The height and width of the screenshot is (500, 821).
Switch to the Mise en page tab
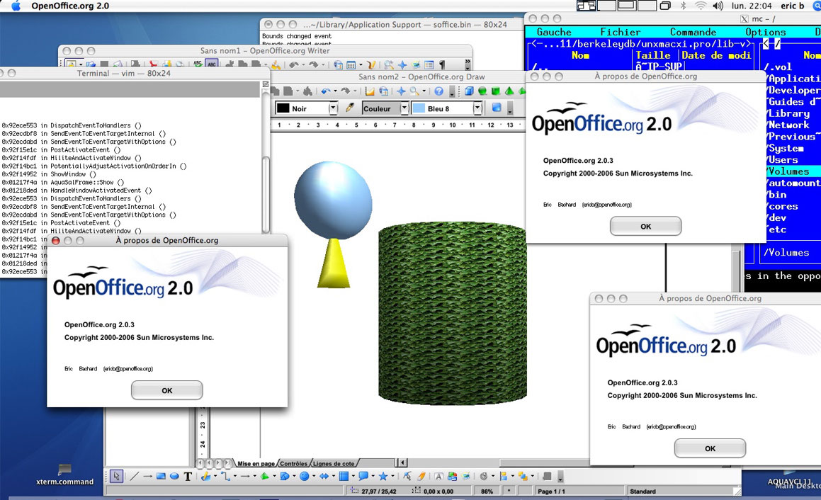256,463
